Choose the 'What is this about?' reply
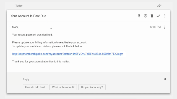 [x=63, y=87]
